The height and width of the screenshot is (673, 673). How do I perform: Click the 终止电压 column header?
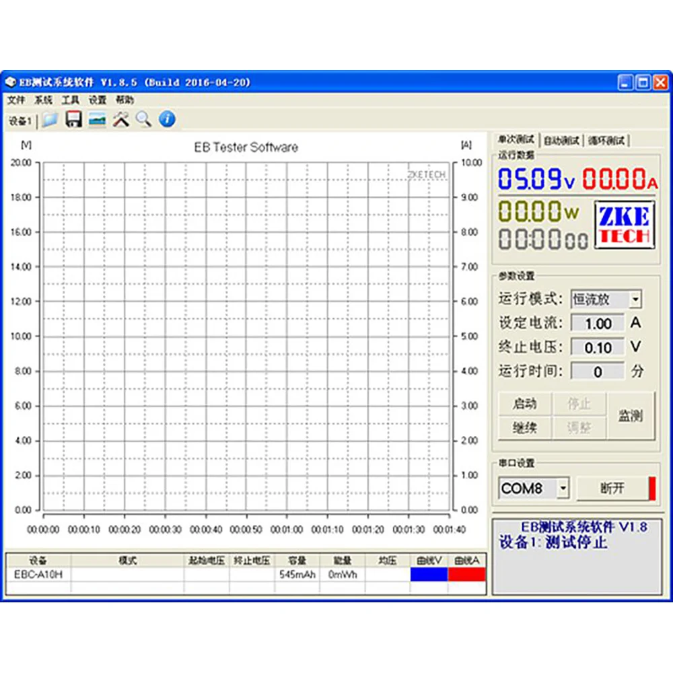click(252, 560)
